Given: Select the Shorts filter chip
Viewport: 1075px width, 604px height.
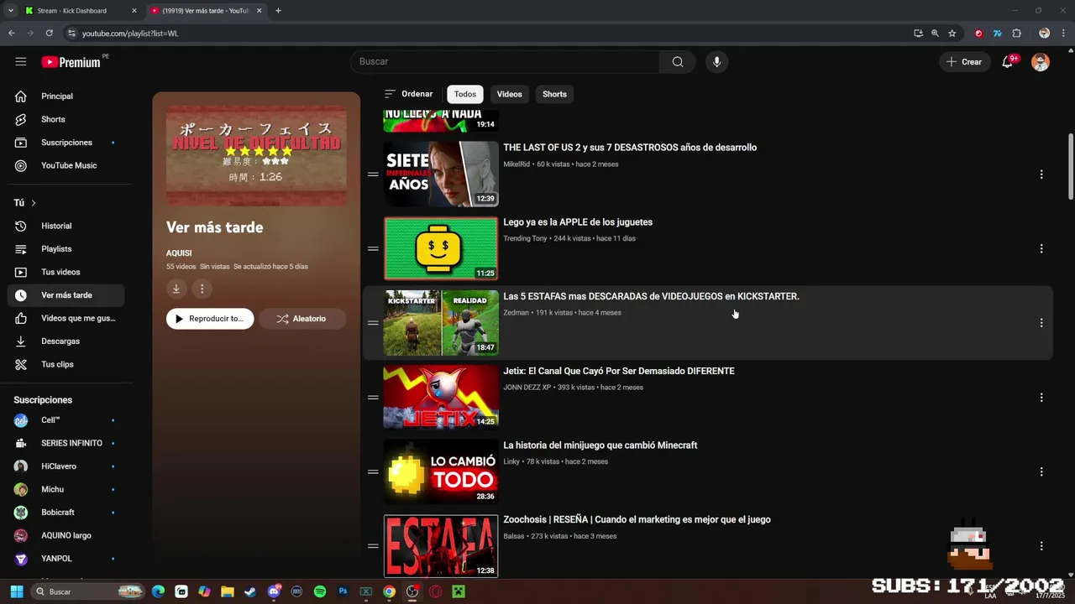Looking at the screenshot, I should pos(554,94).
